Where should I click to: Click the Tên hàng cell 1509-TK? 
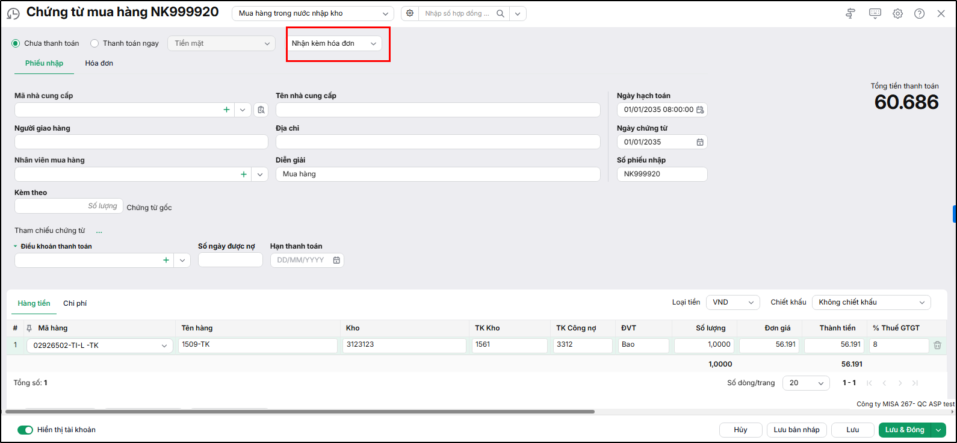pyautogui.click(x=258, y=345)
